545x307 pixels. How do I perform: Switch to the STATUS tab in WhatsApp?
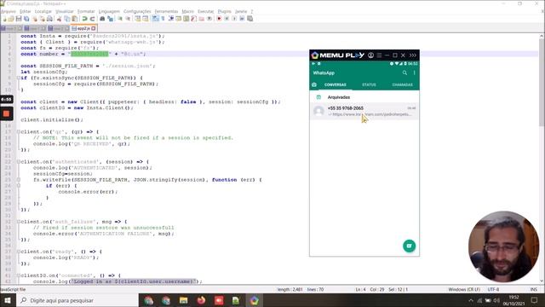369,84
